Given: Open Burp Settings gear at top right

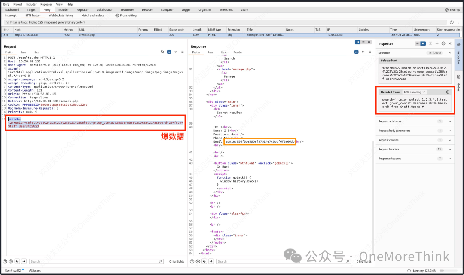Looking at the screenshot, I should coord(446,10).
